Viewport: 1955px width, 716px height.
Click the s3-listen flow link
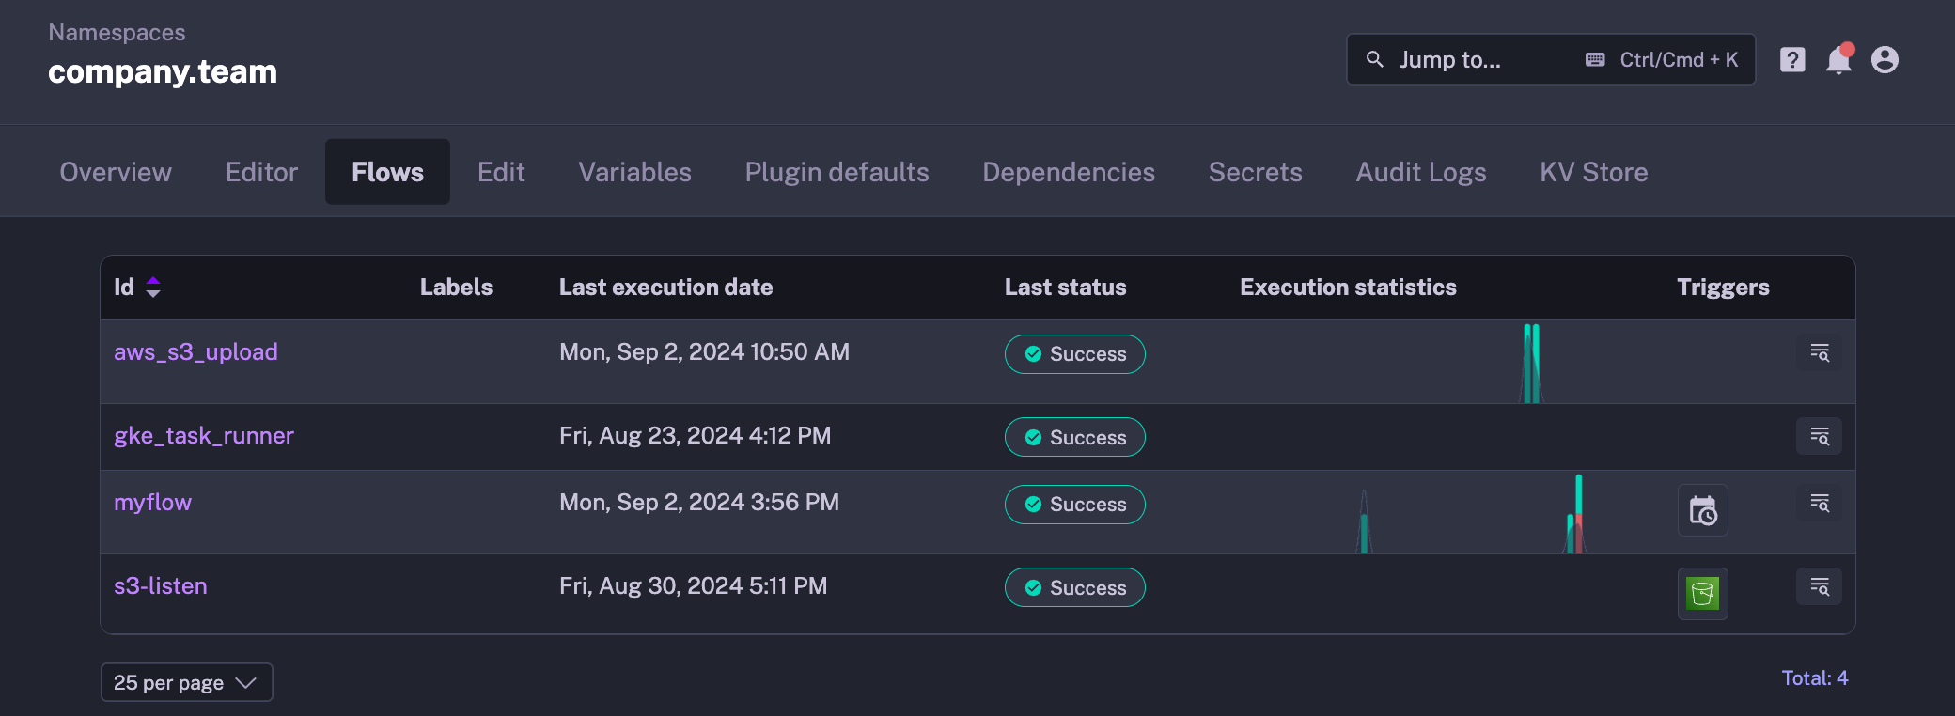point(161,586)
